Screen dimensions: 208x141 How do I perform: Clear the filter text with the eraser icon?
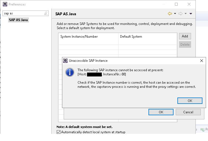pyautogui.click(x=46, y=13)
